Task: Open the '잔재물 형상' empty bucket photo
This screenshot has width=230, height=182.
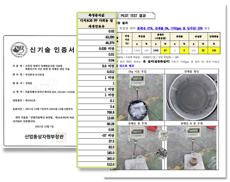Action: (x=192, y=97)
